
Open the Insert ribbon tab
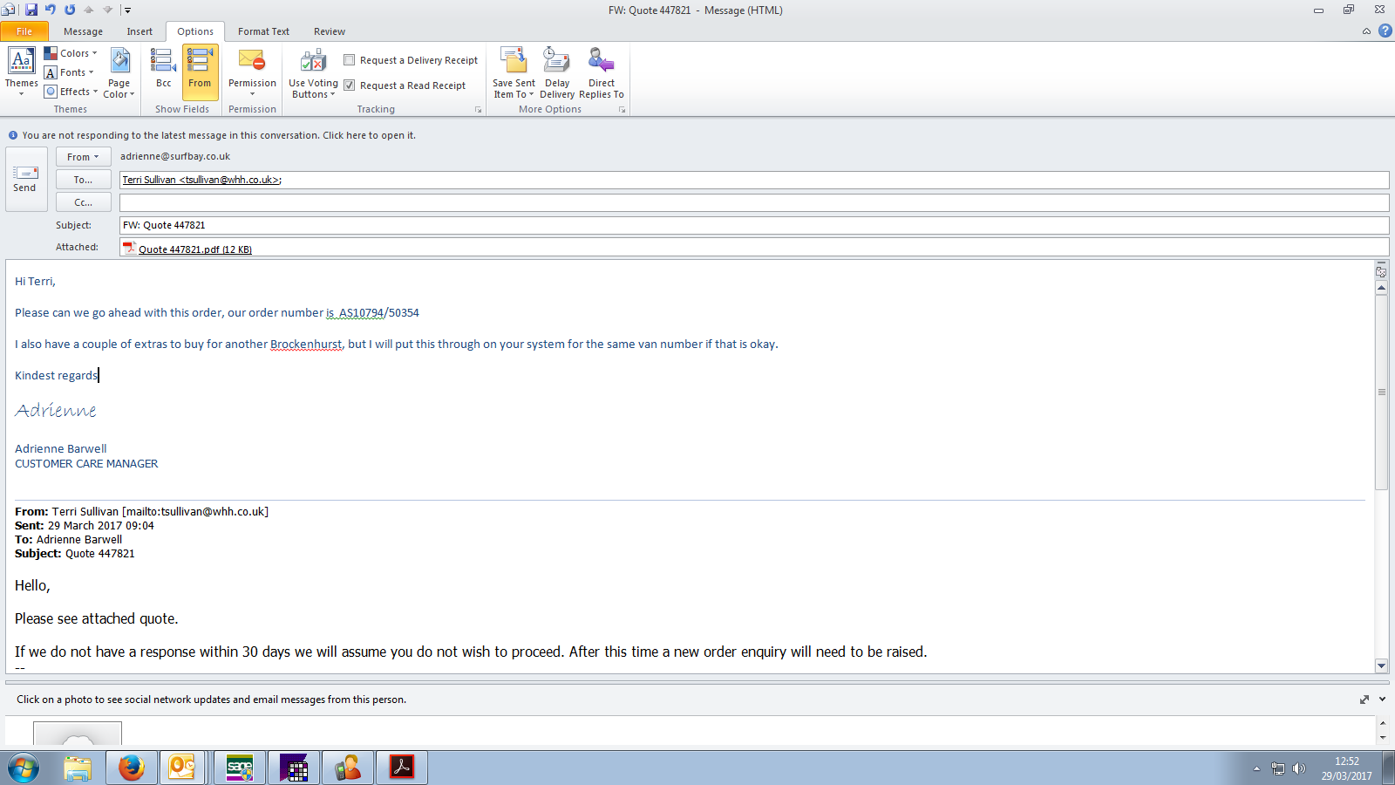coord(139,31)
